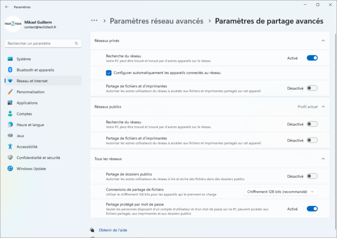Uncheck Configurer automatiquement les appareils connectés
Image resolution: width=337 pixels, height=238 pixels.
tap(109, 73)
